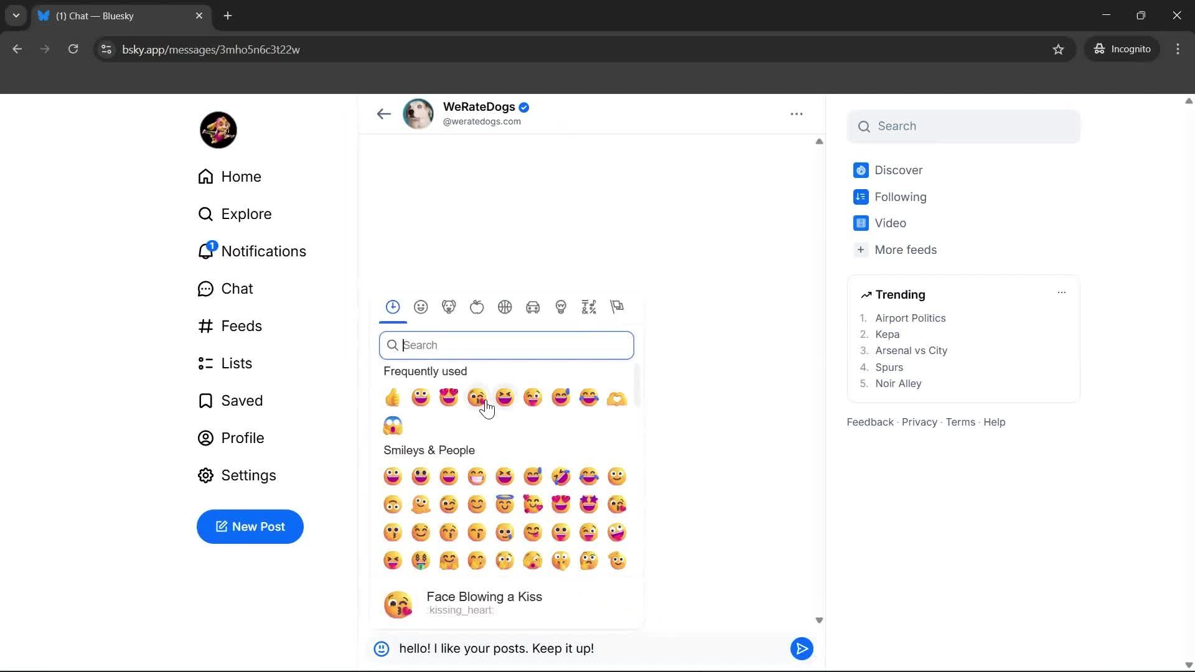Viewport: 1195px width, 672px height.
Task: Open conversation options three-dot menu
Action: coord(796,114)
